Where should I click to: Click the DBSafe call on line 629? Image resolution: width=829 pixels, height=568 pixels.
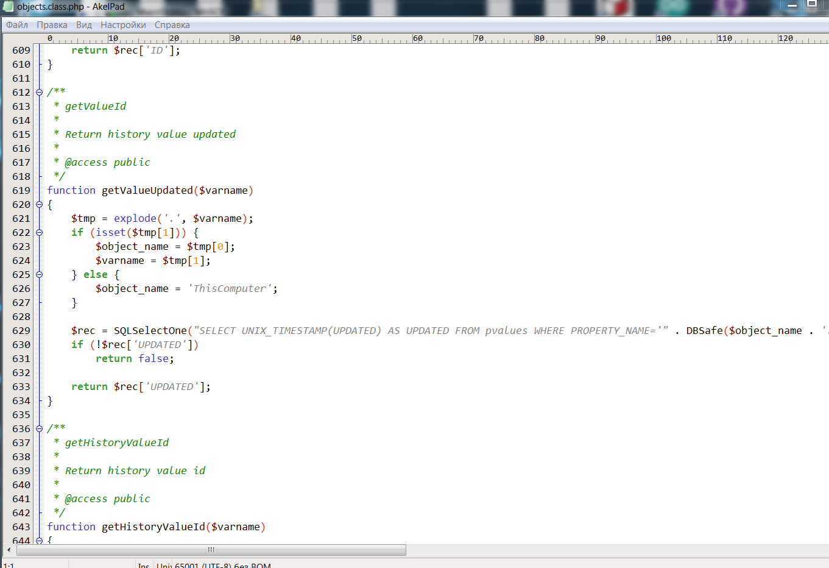(705, 330)
